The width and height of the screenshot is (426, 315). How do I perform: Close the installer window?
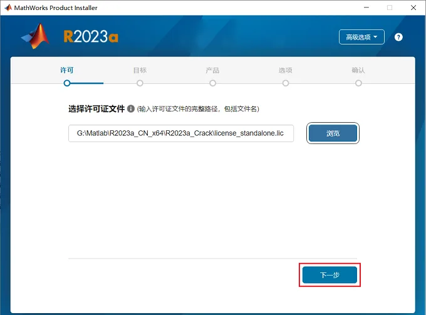413,8
